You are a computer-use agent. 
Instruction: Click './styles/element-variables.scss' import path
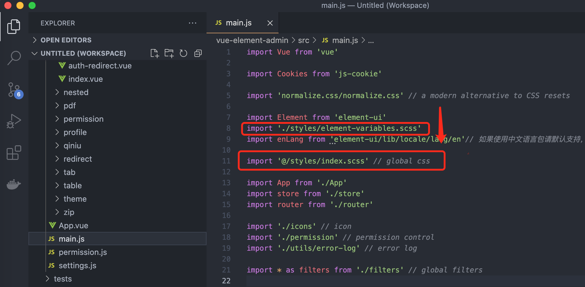tap(349, 128)
